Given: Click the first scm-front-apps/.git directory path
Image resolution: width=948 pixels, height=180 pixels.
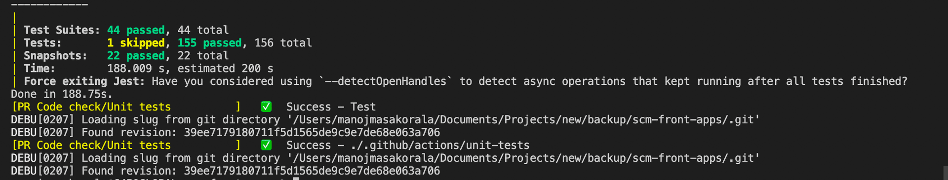Looking at the screenshot, I should click(x=524, y=119).
